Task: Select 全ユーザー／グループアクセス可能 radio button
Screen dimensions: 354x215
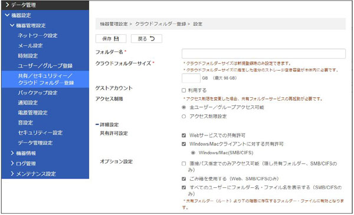Action: (183, 107)
